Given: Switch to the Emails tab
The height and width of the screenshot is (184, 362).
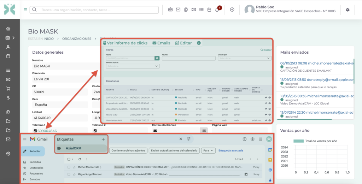Looking at the screenshot, I should 161,43.
